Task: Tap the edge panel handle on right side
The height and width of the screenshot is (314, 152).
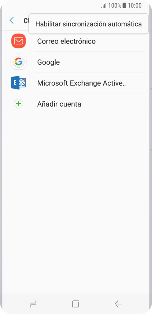Action: [151, 119]
